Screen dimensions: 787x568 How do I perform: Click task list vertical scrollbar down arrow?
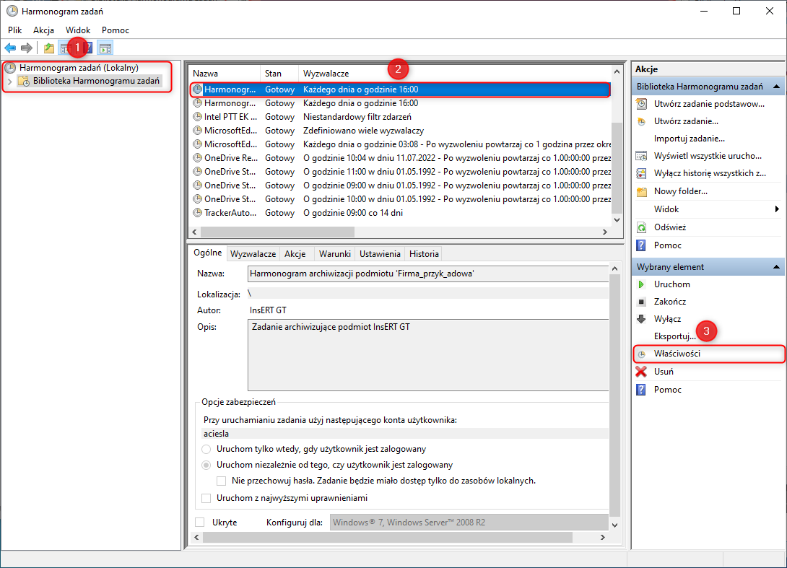pos(617,220)
